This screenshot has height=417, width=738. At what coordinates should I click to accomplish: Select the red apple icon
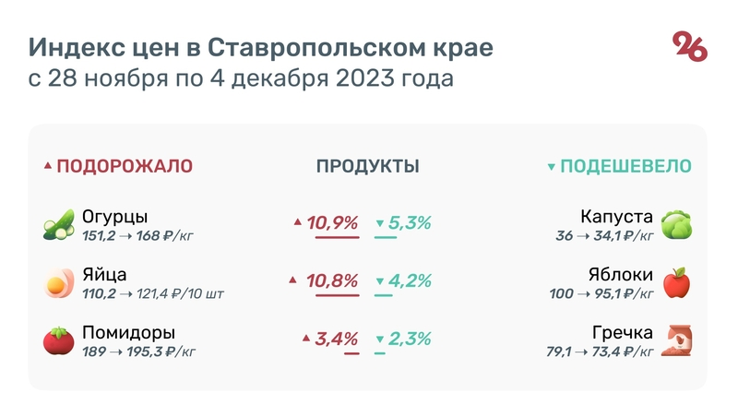(677, 283)
